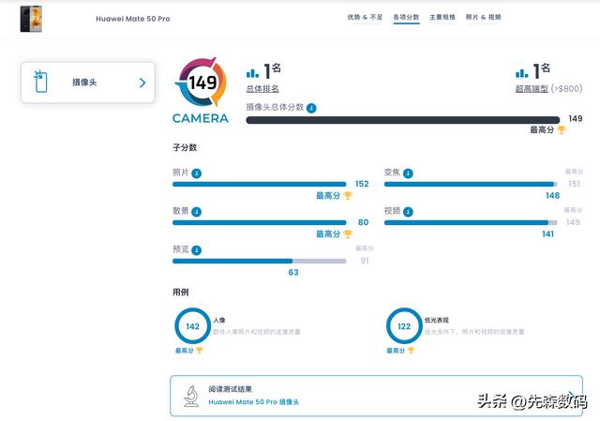Go to the 照片 & 视频 tab
The height and width of the screenshot is (421, 600).
coord(484,17)
